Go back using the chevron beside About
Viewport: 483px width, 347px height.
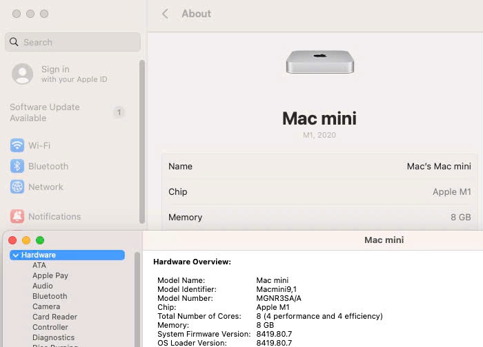pos(165,14)
